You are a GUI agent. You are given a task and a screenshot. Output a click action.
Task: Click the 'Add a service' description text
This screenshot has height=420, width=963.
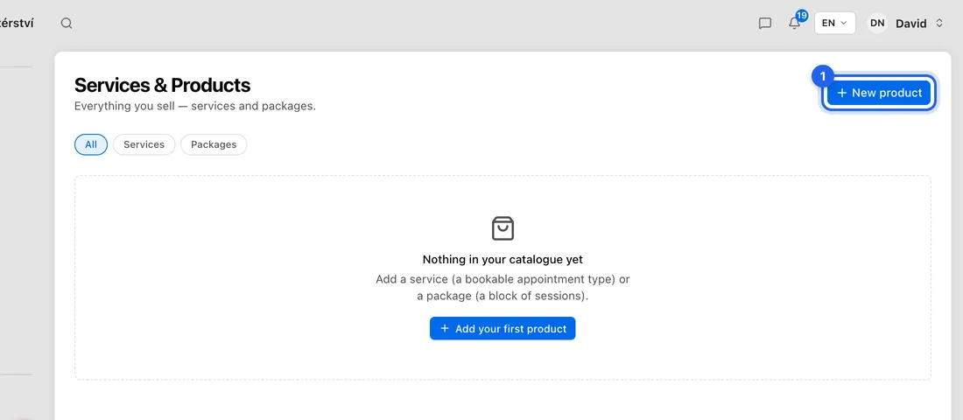[x=503, y=287]
